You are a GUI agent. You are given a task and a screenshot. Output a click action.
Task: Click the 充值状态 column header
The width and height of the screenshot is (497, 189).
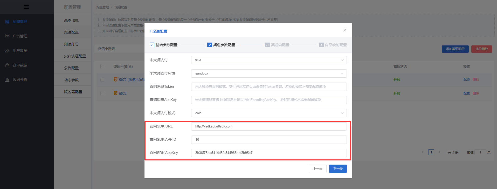pyautogui.click(x=400, y=66)
